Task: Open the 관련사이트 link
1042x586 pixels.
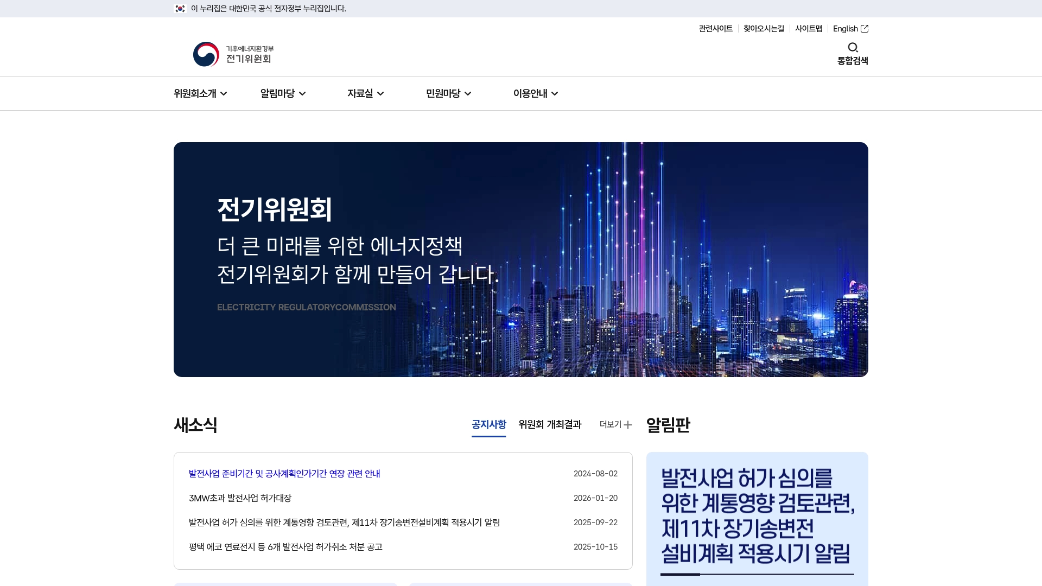Action: click(x=715, y=29)
